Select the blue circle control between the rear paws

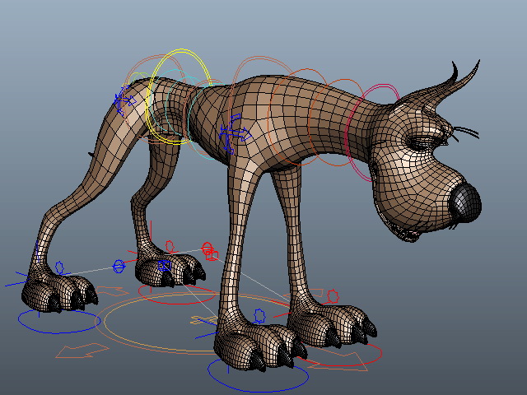[119, 267]
